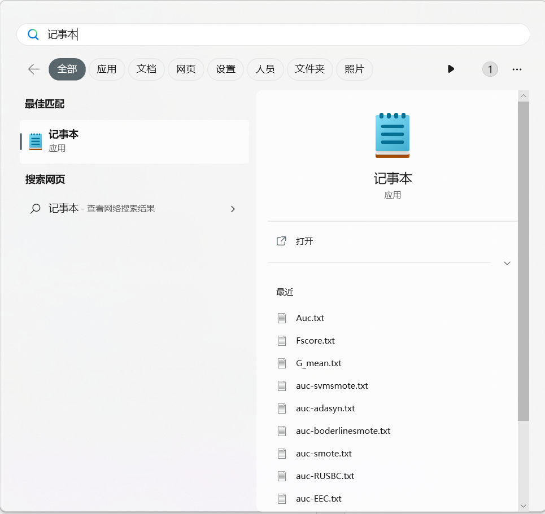
Task: Switch to the 设置 filter tab
Action: click(225, 69)
